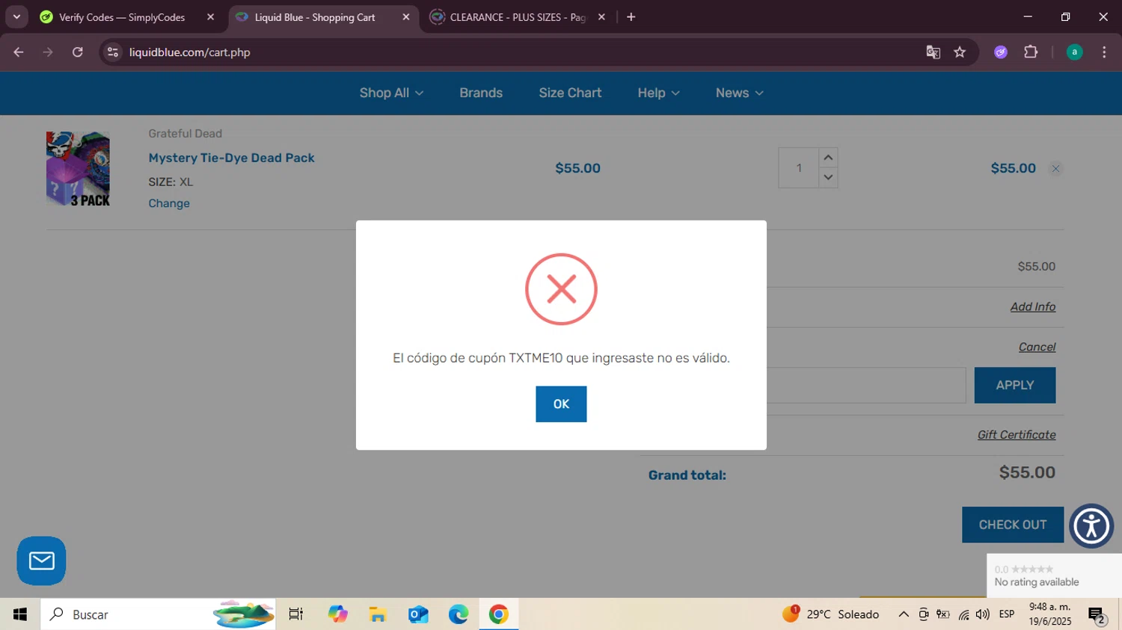Image resolution: width=1122 pixels, height=630 pixels.
Task: Open the Mystery Tie-Dye Dead Pack thumbnail
Action: click(78, 169)
